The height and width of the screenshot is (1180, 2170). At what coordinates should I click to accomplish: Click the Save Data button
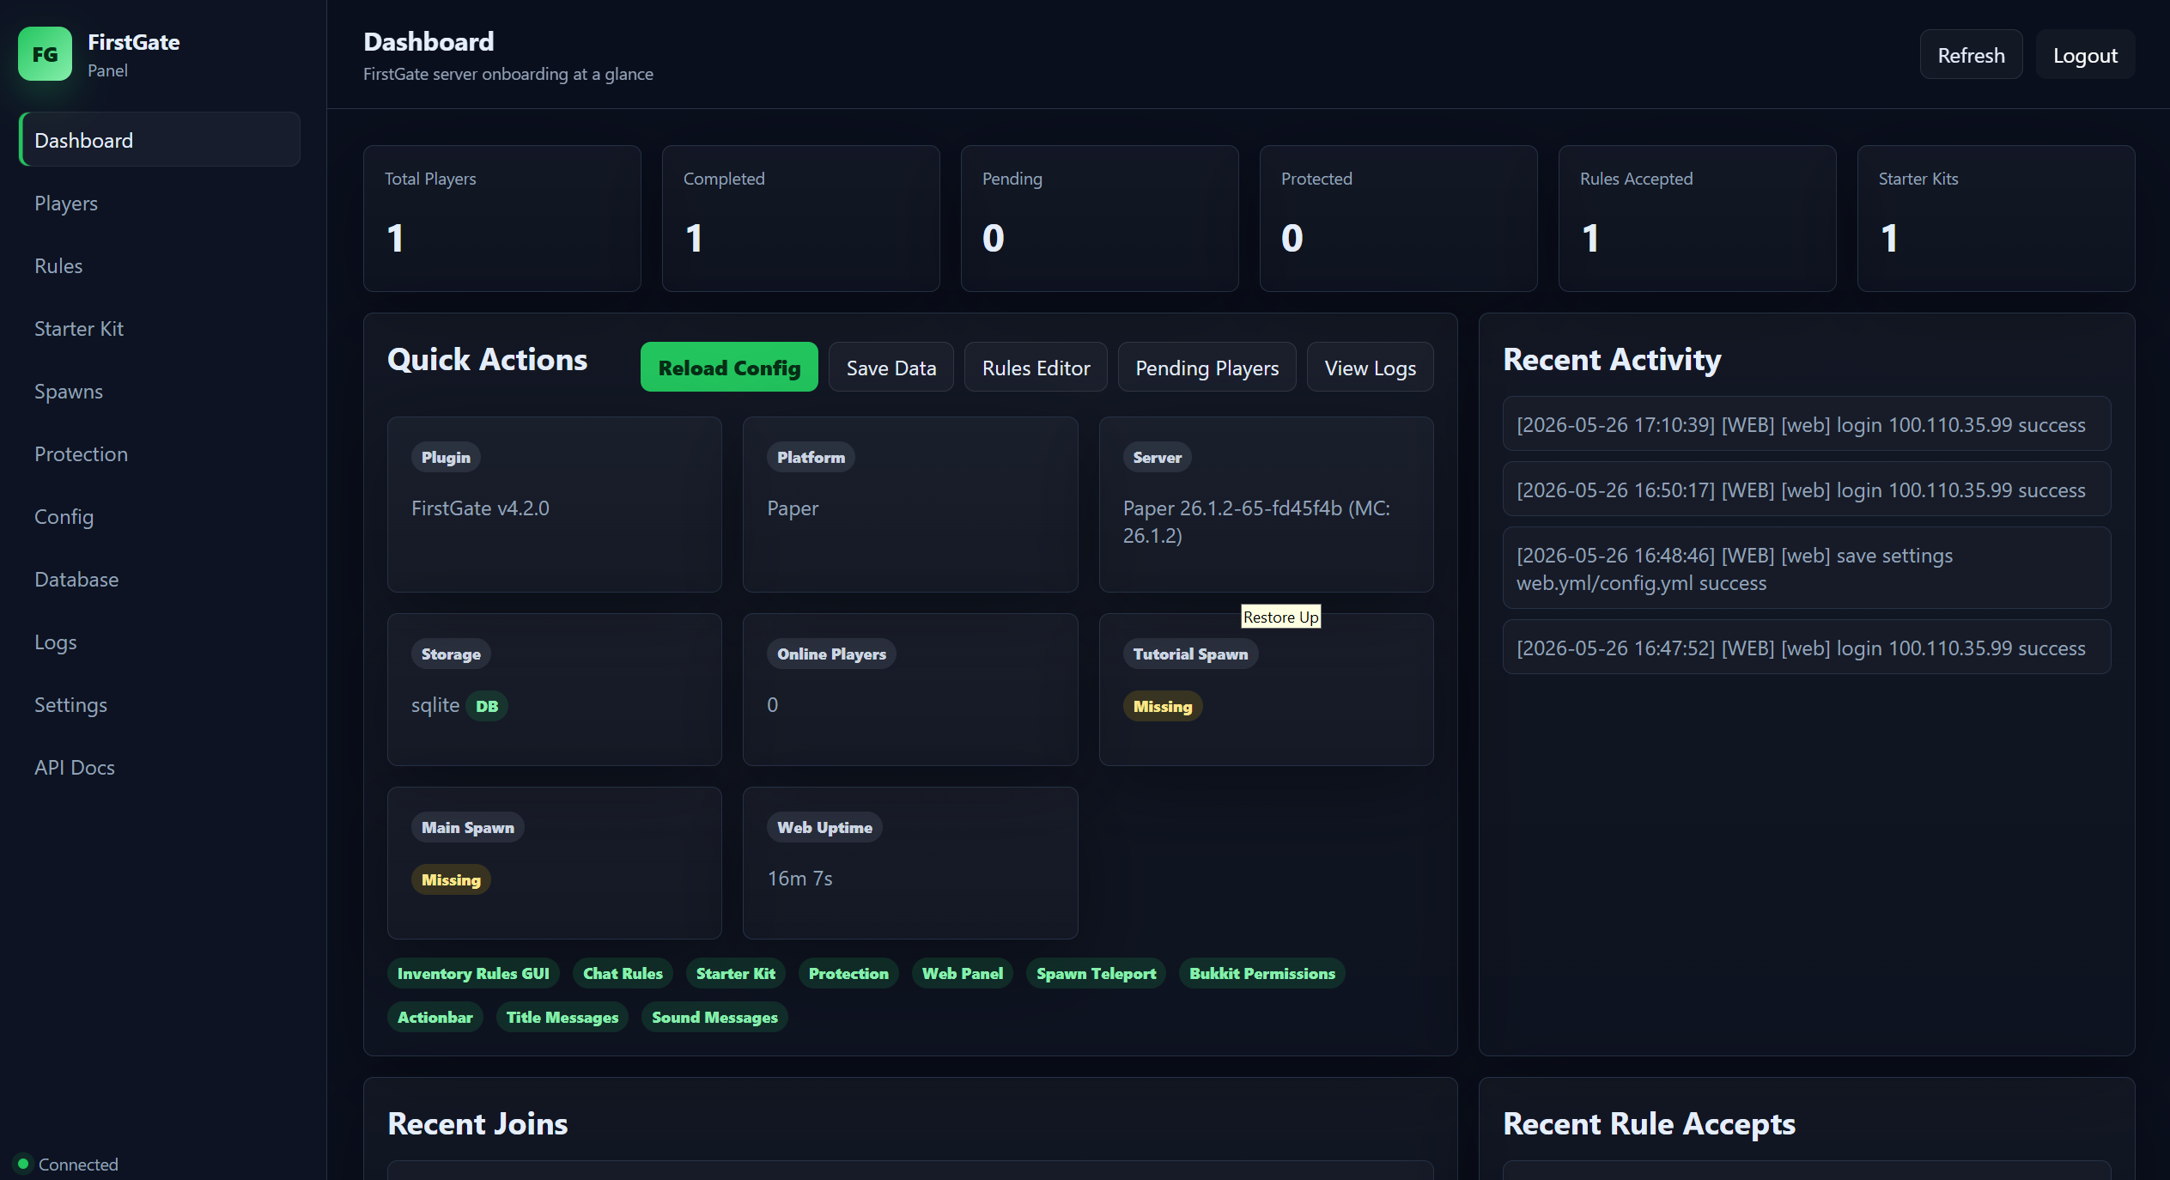[891, 368]
